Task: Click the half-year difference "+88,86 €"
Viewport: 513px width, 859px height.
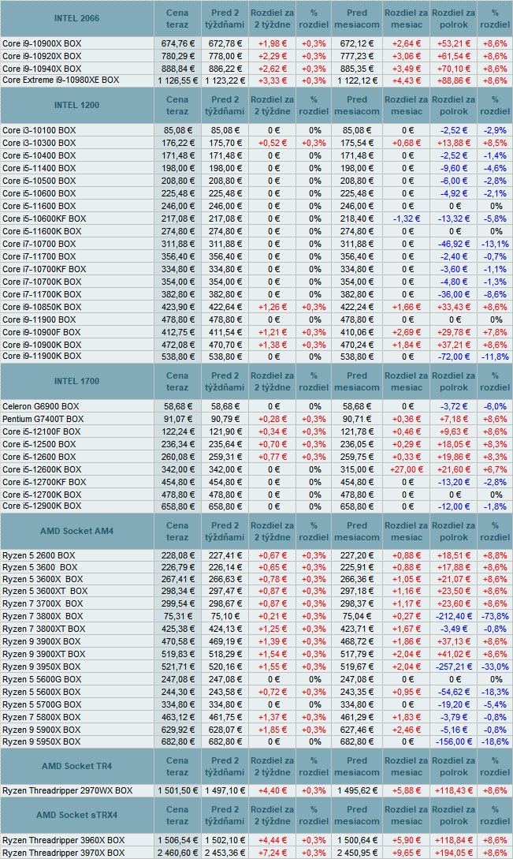Action: (454, 80)
